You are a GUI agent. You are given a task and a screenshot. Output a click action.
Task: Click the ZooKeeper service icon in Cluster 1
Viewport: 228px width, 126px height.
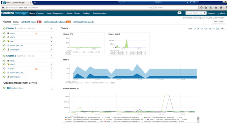[x=8, y=49]
